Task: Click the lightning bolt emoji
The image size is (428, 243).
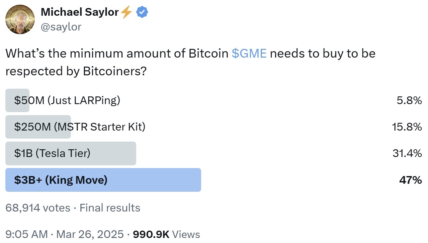Action: click(x=126, y=12)
